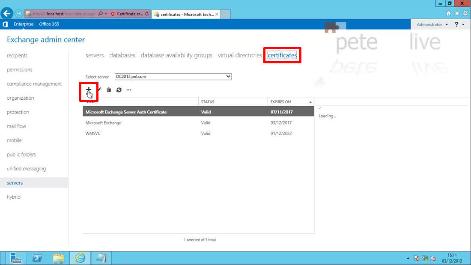Image resolution: width=471 pixels, height=265 pixels.
Task: Select the WMSVC certificate row
Action: pos(198,134)
